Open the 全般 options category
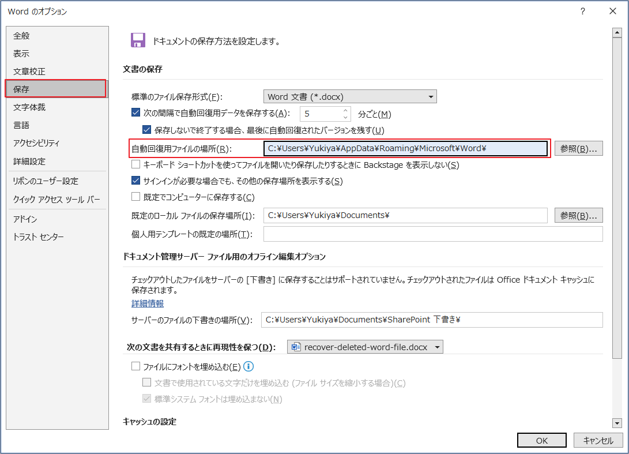The width and height of the screenshot is (629, 454). tap(57, 36)
